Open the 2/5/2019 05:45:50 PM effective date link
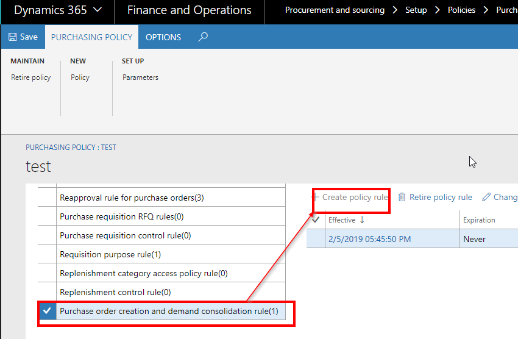This screenshot has width=518, height=339. (x=370, y=239)
